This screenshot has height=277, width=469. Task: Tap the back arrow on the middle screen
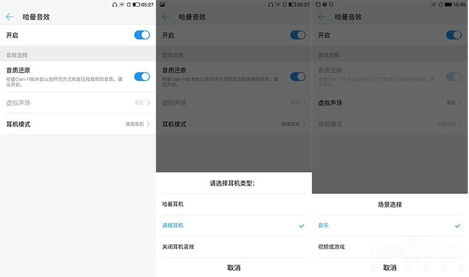point(166,17)
